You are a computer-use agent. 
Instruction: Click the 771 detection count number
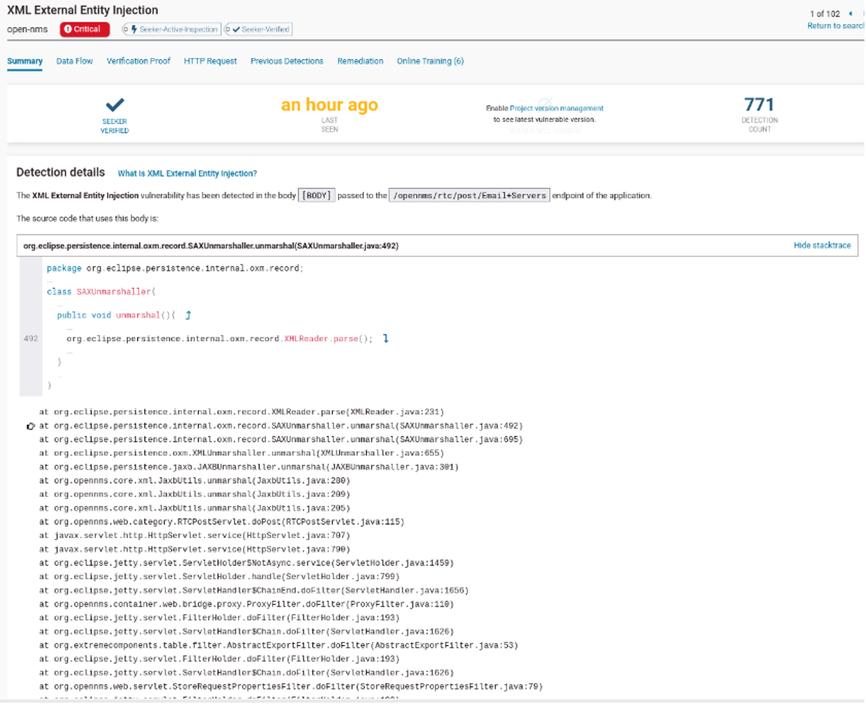(759, 105)
